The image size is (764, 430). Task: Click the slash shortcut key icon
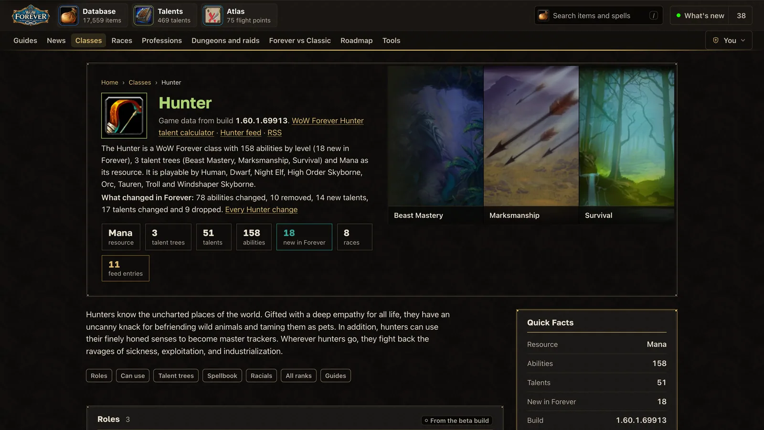pyautogui.click(x=653, y=16)
